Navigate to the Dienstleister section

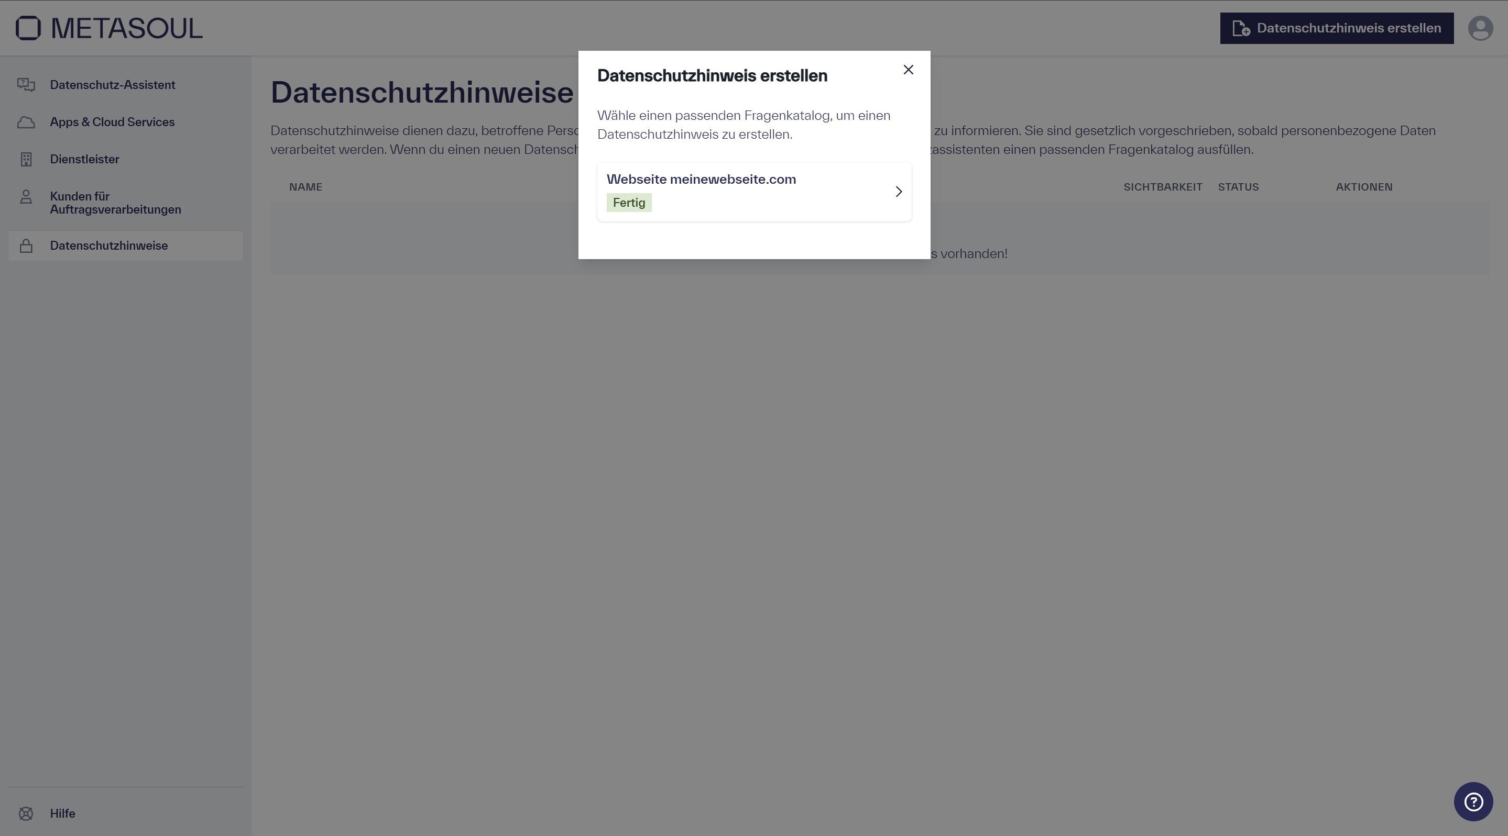pyautogui.click(x=84, y=159)
